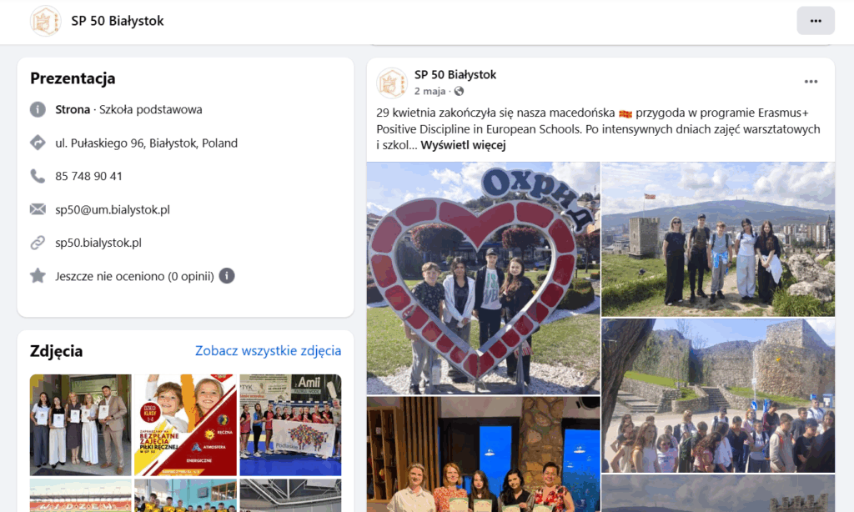Image resolution: width=854 pixels, height=512 pixels.
Task: Open the page options three-dot menu in header
Action: (x=816, y=21)
